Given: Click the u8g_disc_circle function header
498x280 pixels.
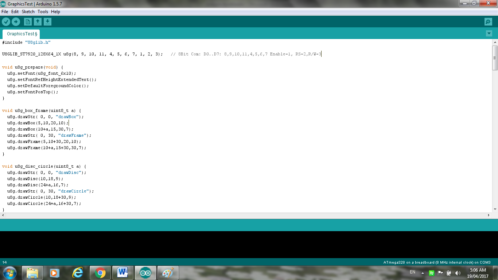Looking at the screenshot, I should [44, 166].
